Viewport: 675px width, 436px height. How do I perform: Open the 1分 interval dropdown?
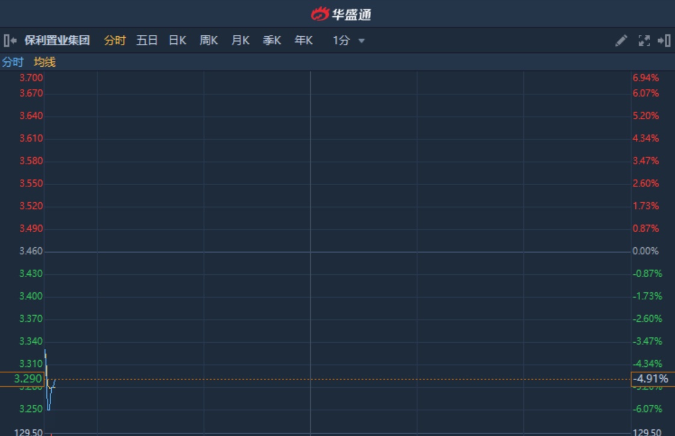tap(348, 40)
